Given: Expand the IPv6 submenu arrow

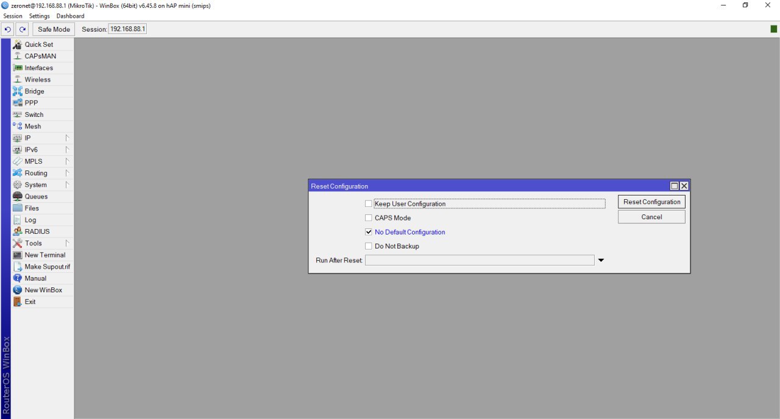Looking at the screenshot, I should pos(68,150).
